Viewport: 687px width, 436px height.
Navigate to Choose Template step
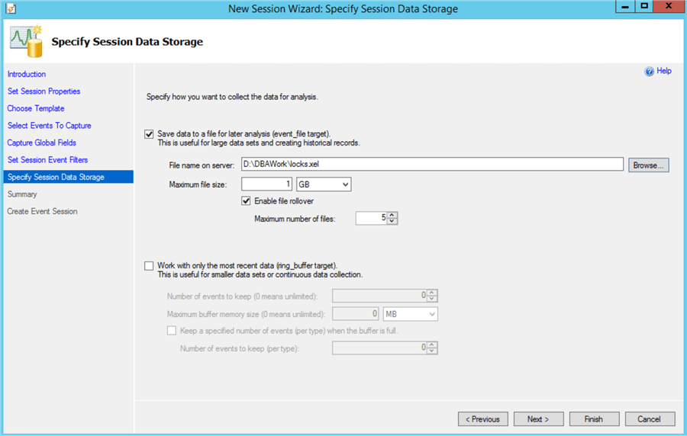(36, 108)
